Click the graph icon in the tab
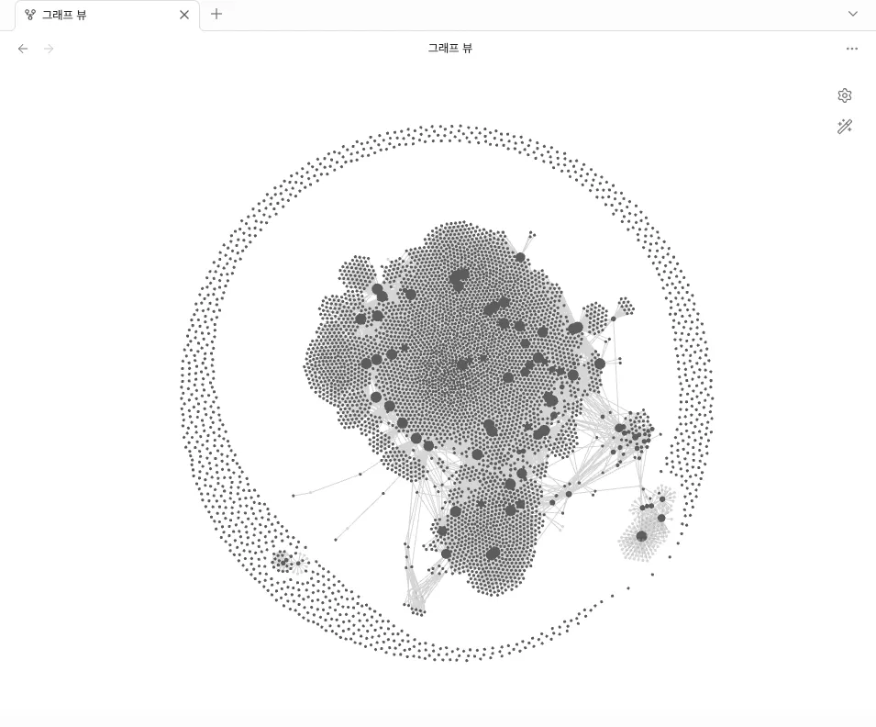Screen dimensions: 876x727 pyautogui.click(x=30, y=15)
